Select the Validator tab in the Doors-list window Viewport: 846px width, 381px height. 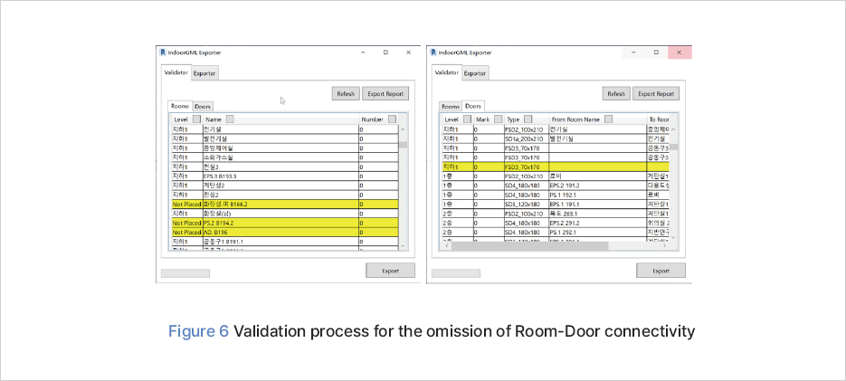pyautogui.click(x=447, y=71)
